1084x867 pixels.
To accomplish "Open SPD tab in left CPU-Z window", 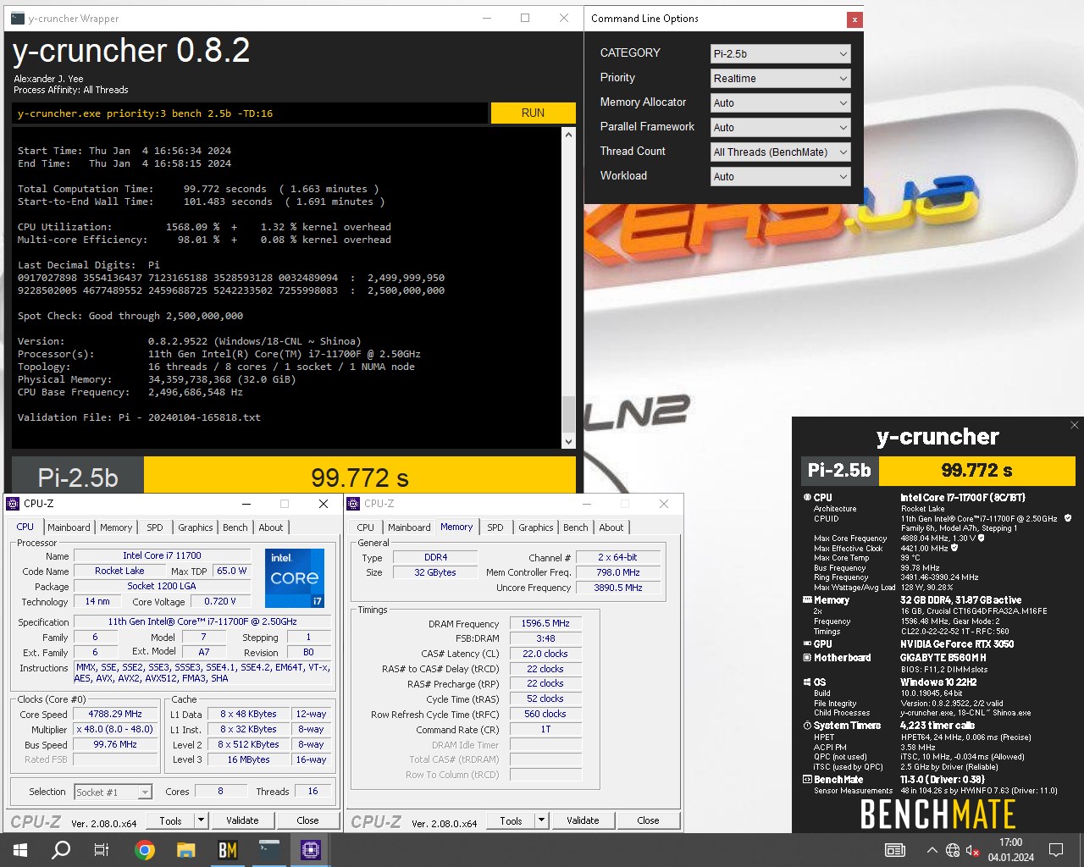I will click(x=155, y=527).
